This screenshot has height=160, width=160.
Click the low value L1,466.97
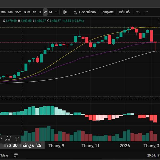coord(39,21)
